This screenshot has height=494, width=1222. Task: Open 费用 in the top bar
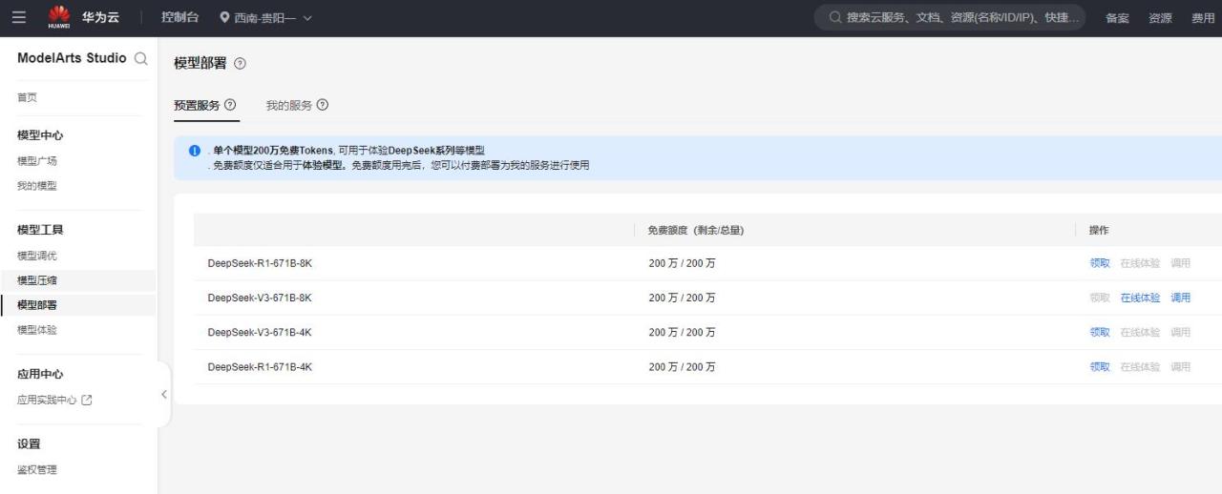pos(1204,18)
